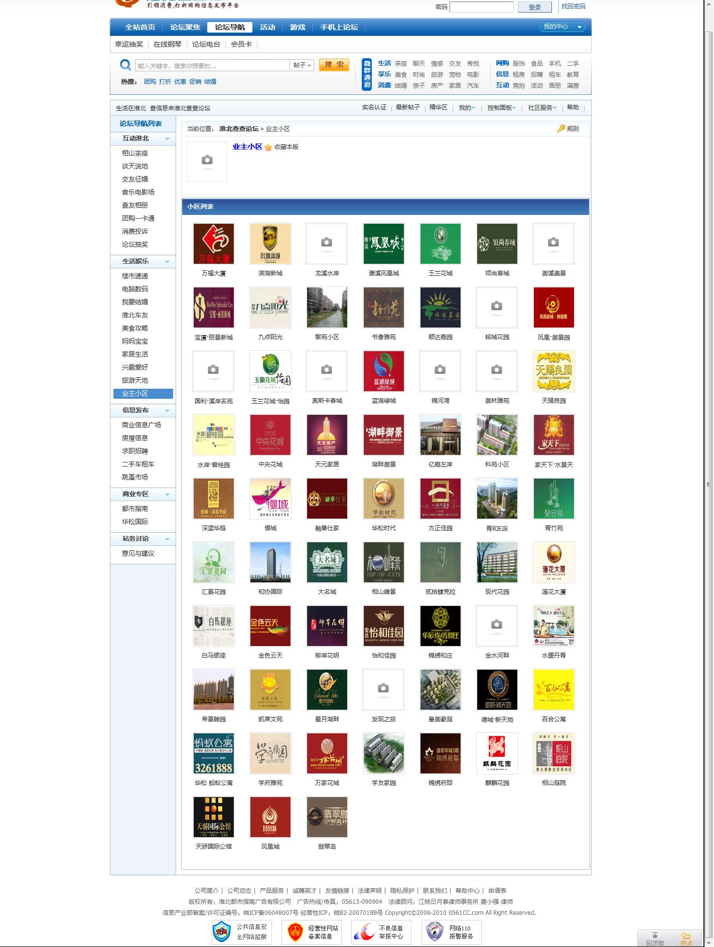Click the 找回密码 link
The height and width of the screenshot is (947, 714).
pos(574,7)
